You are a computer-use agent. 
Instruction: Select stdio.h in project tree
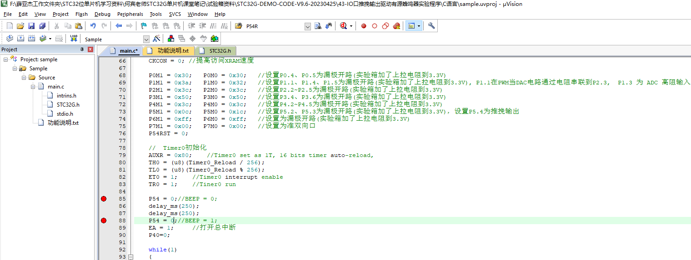click(x=65, y=114)
